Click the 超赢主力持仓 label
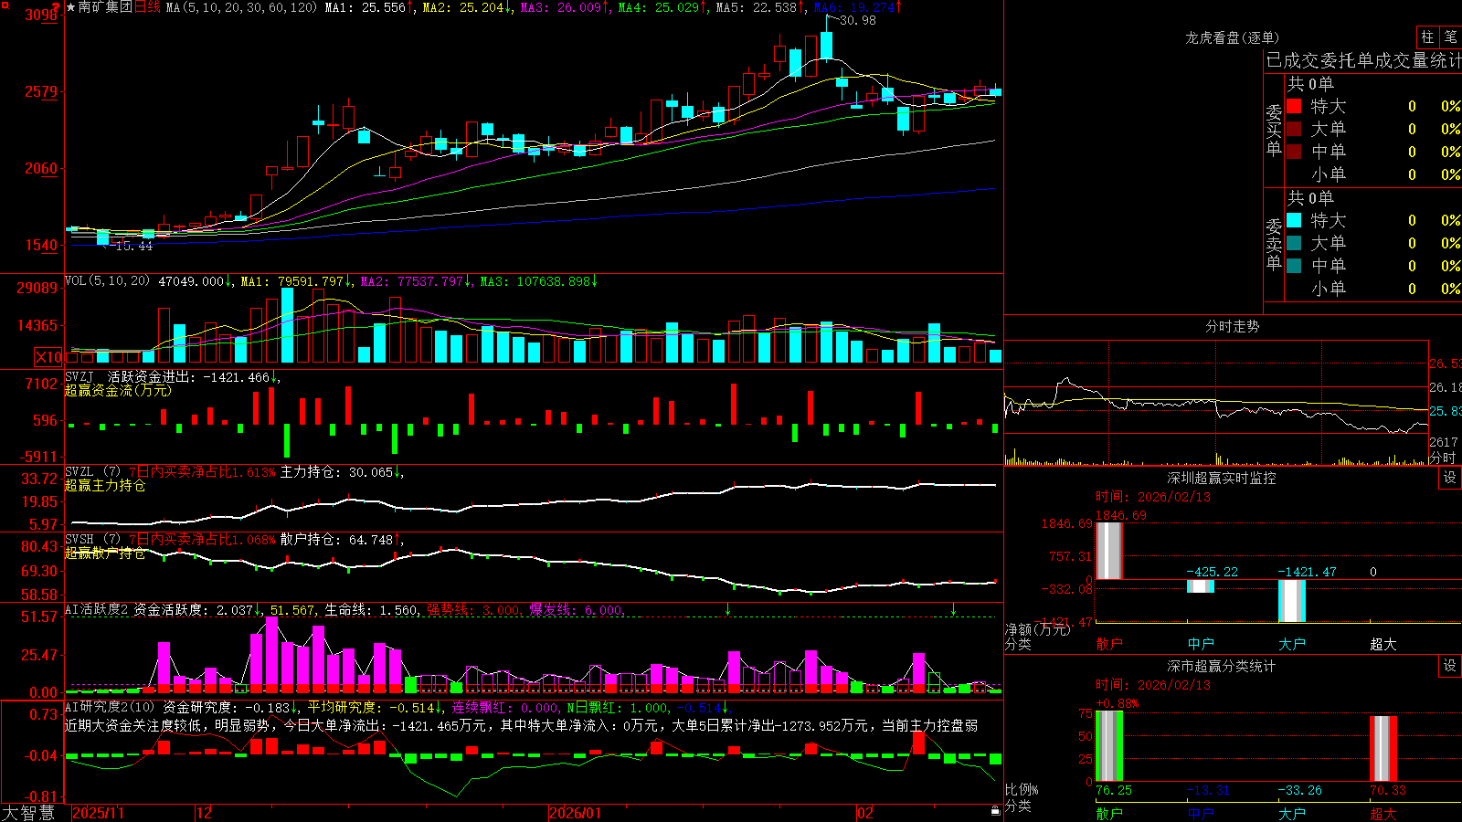Viewport: 1462px width, 822px height. pos(105,485)
